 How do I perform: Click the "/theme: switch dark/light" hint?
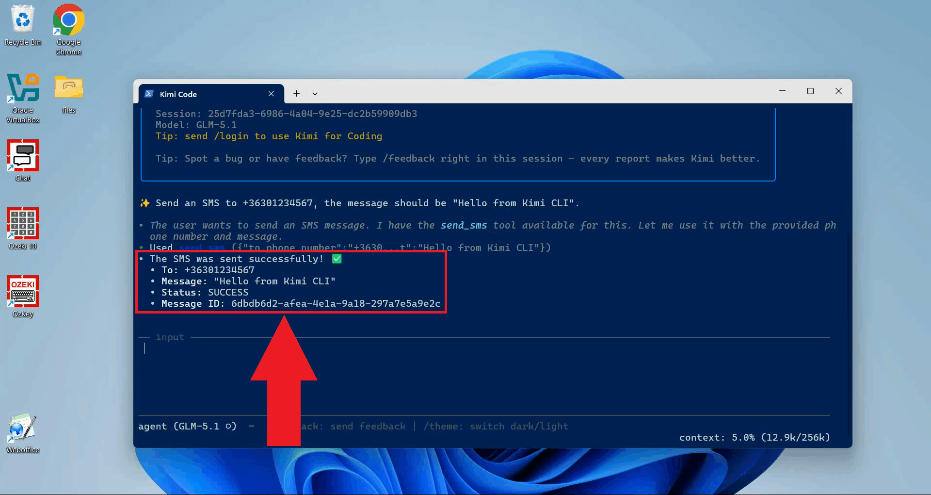(x=496, y=426)
